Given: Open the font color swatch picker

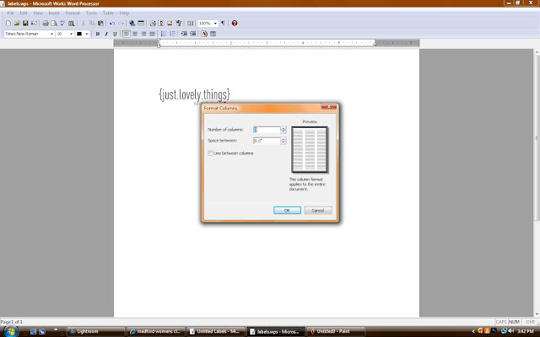Looking at the screenshot, I should pos(83,34).
